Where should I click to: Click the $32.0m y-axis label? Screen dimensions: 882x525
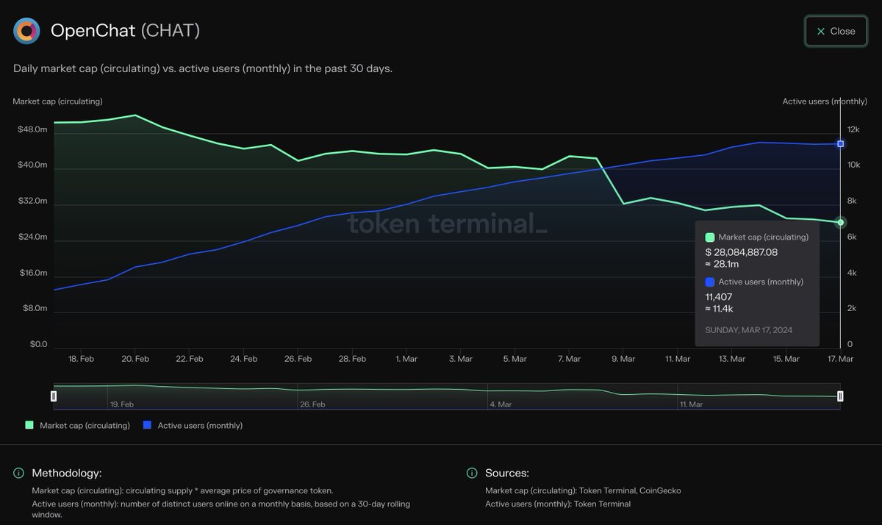(x=32, y=201)
